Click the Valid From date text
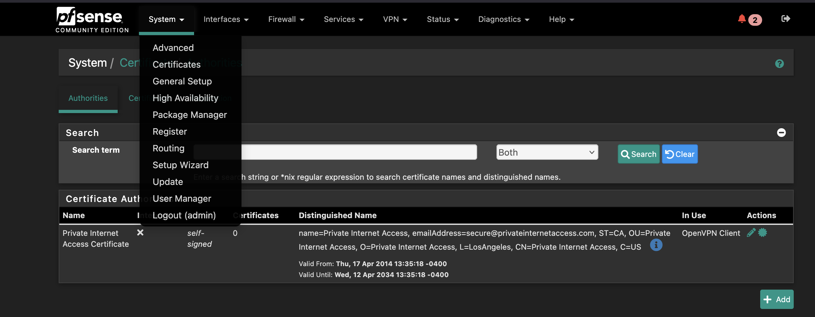The image size is (815, 317). [373, 264]
